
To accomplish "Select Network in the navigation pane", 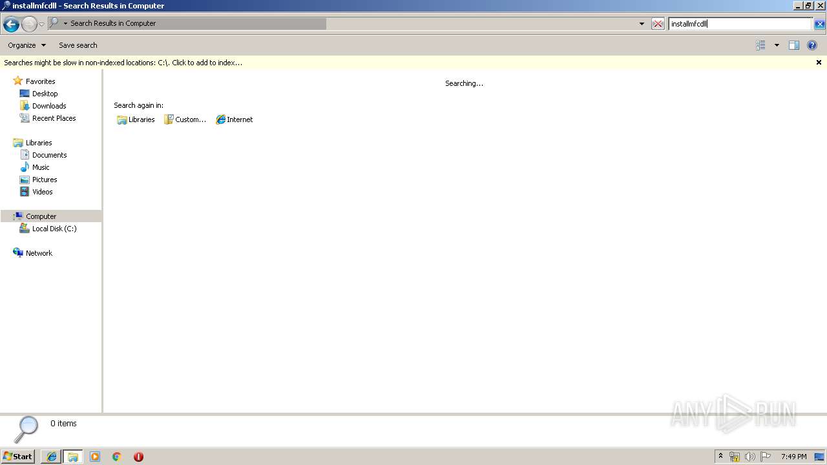I will (x=39, y=253).
